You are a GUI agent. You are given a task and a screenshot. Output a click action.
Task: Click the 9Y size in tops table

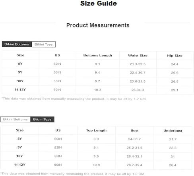20,147
